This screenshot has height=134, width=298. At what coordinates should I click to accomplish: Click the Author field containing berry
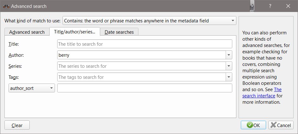pos(141,55)
